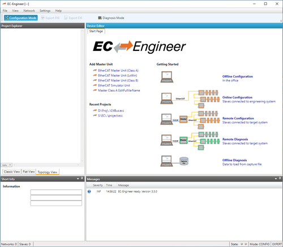Click the Offline Configuration laptop image
The width and height of the screenshot is (283, 247).
coord(167,77)
